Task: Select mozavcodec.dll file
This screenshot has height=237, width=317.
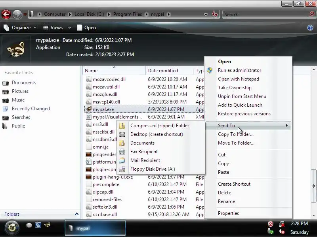Action: [x=109, y=79]
